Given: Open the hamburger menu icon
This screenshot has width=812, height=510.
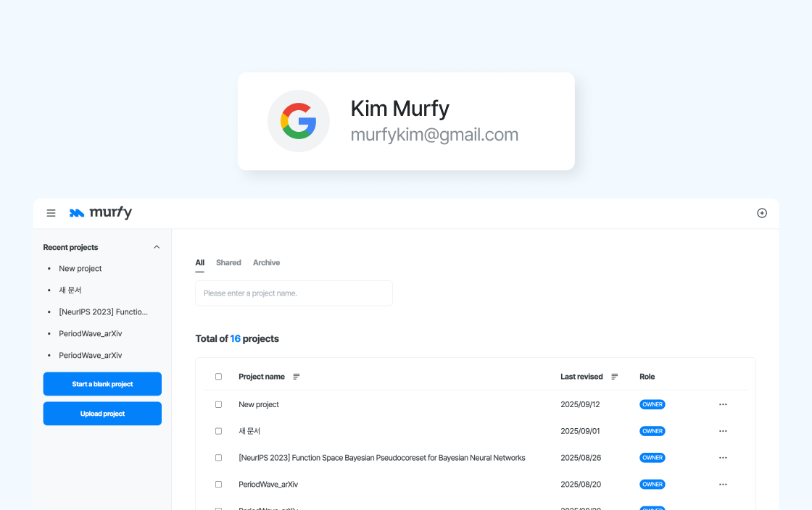Looking at the screenshot, I should pos(51,213).
